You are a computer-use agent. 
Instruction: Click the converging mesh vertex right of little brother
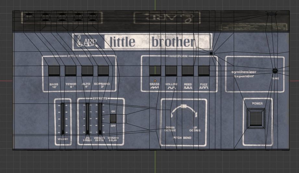click(x=211, y=53)
